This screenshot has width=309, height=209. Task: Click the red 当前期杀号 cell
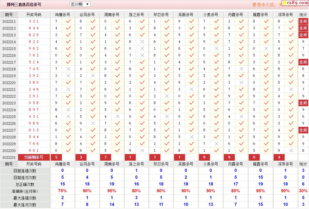(34, 157)
